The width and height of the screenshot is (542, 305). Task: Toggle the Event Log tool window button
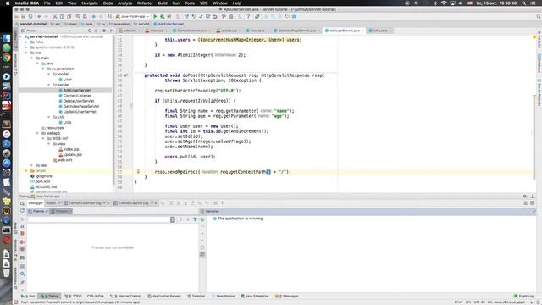[x=523, y=296]
